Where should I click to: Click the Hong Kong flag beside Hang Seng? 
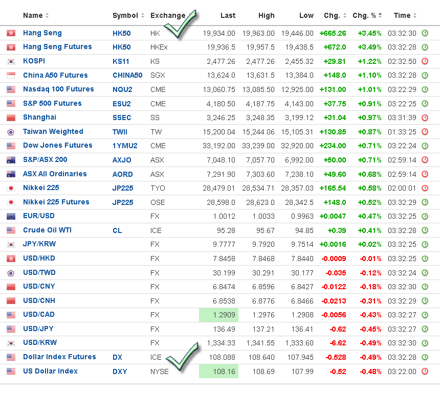click(11, 33)
